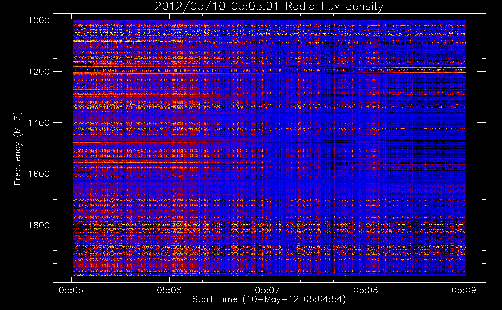The width and height of the screenshot is (502, 310).
Task: Click the plot title '2012/05/10 05:05:01 Radio flux density'
Action: pos(269,6)
